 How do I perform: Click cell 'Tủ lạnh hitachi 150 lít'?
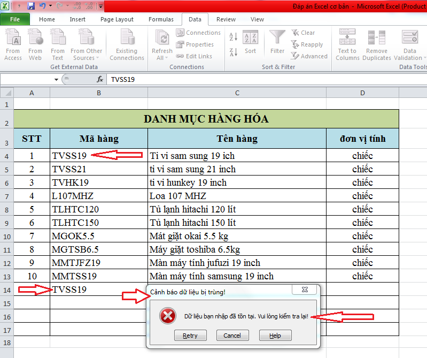pyautogui.click(x=237, y=223)
